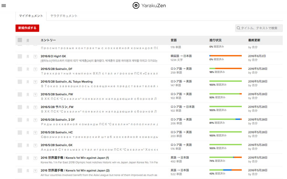Check box for Korea's 1st Win against Japan (1)
287x179 pixels.
[x=20, y=158]
